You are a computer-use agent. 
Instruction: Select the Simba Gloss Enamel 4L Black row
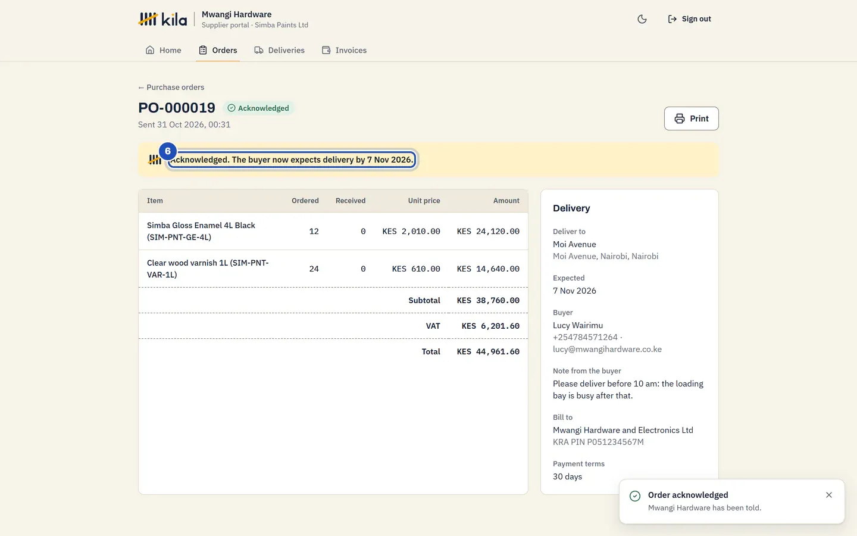333,231
